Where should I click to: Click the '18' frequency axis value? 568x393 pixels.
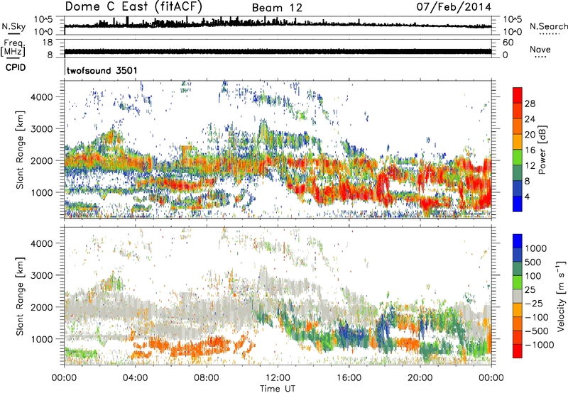point(48,43)
